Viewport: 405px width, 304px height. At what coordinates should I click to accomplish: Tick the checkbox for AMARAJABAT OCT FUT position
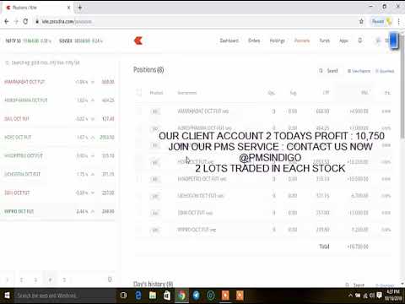tap(139, 111)
